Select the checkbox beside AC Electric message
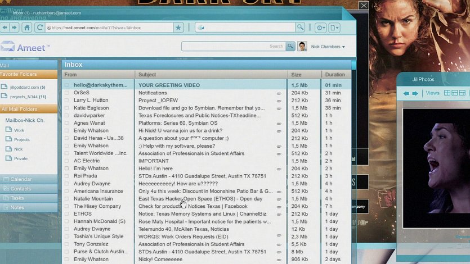The height and width of the screenshot is (264, 470). 66,161
